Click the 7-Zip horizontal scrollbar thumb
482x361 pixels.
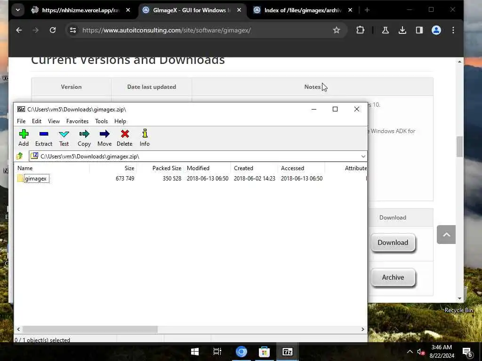pyautogui.click(x=90, y=329)
